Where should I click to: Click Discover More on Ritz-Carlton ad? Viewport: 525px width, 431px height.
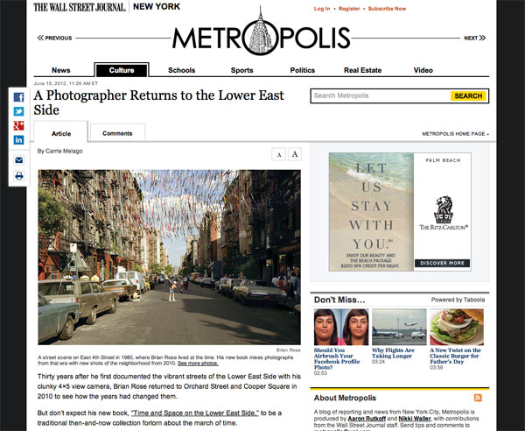[x=442, y=263]
